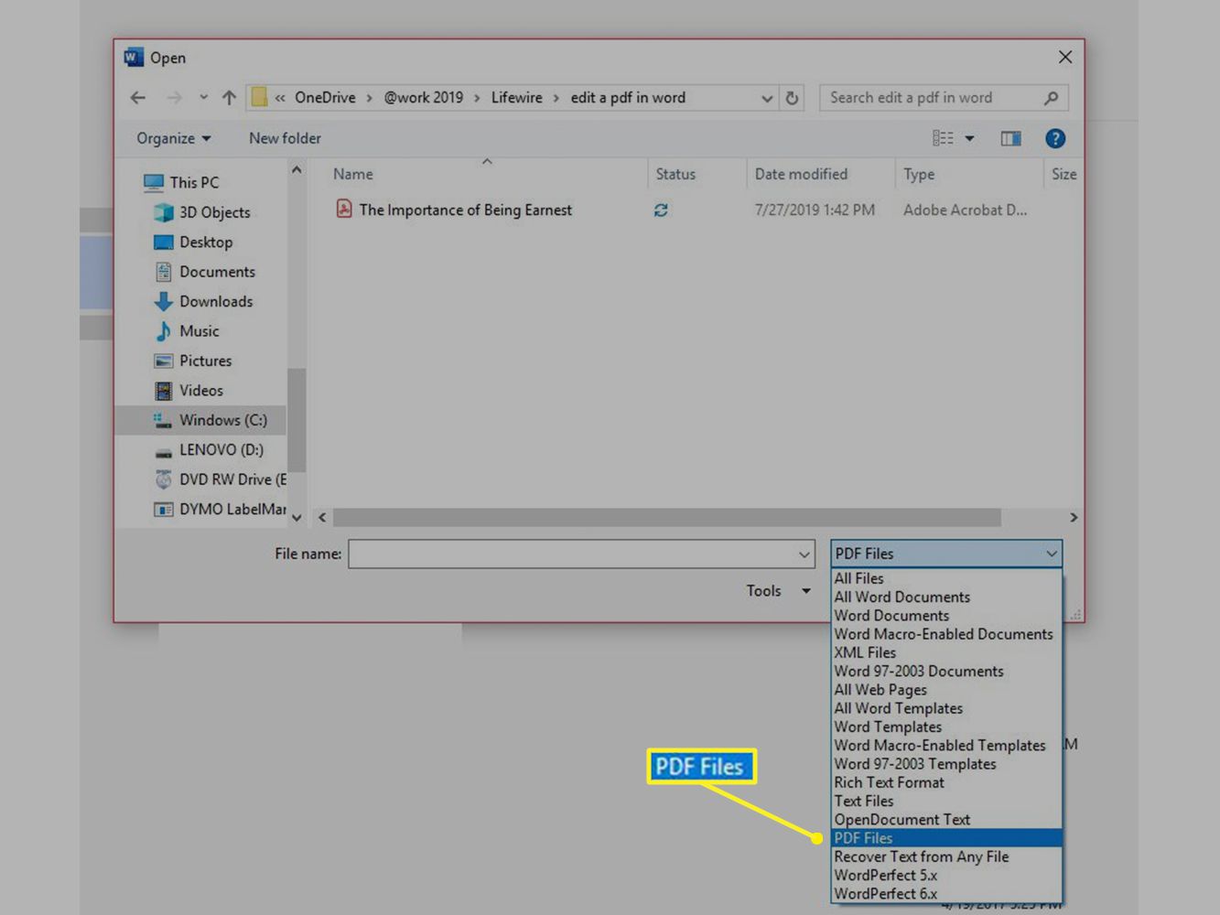Choose All Files from type list
Screen dimensions: 1220x915
[x=946, y=578]
